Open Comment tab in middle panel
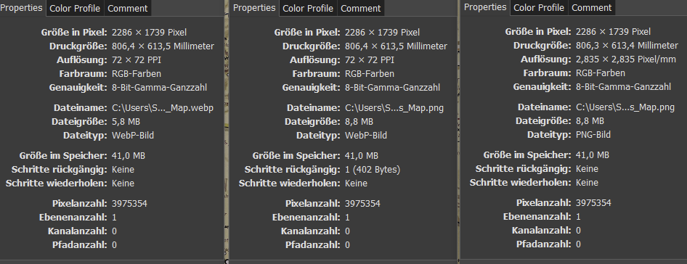 pos(361,8)
